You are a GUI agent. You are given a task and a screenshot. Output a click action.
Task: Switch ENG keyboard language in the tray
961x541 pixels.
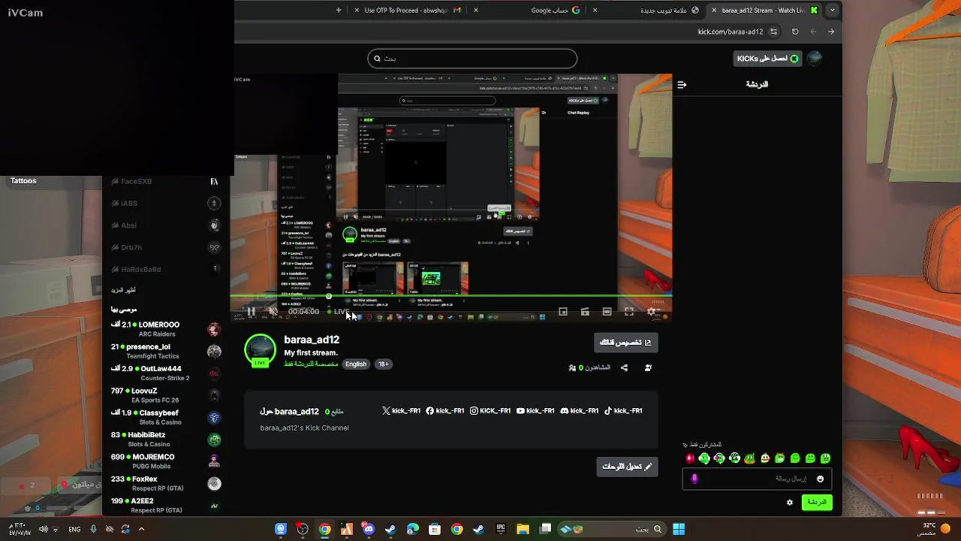pyautogui.click(x=74, y=529)
